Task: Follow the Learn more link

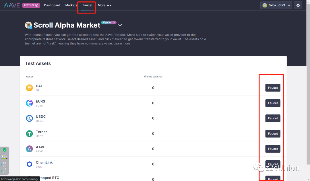Action: (122, 44)
